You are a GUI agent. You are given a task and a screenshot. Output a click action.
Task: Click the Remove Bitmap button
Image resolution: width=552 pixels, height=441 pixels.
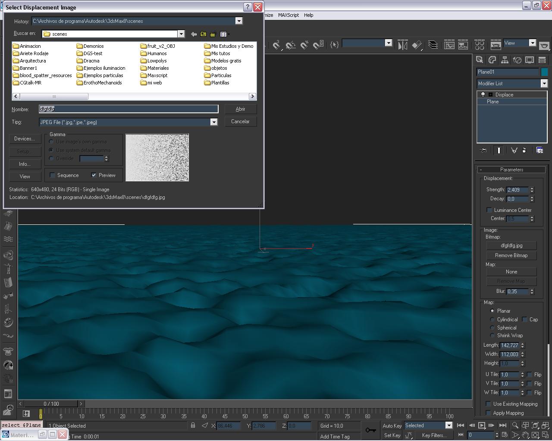(511, 255)
